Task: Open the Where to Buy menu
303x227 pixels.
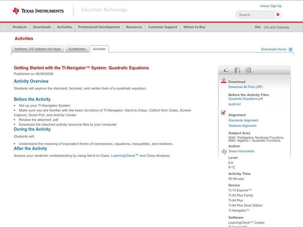Action: (x=194, y=27)
